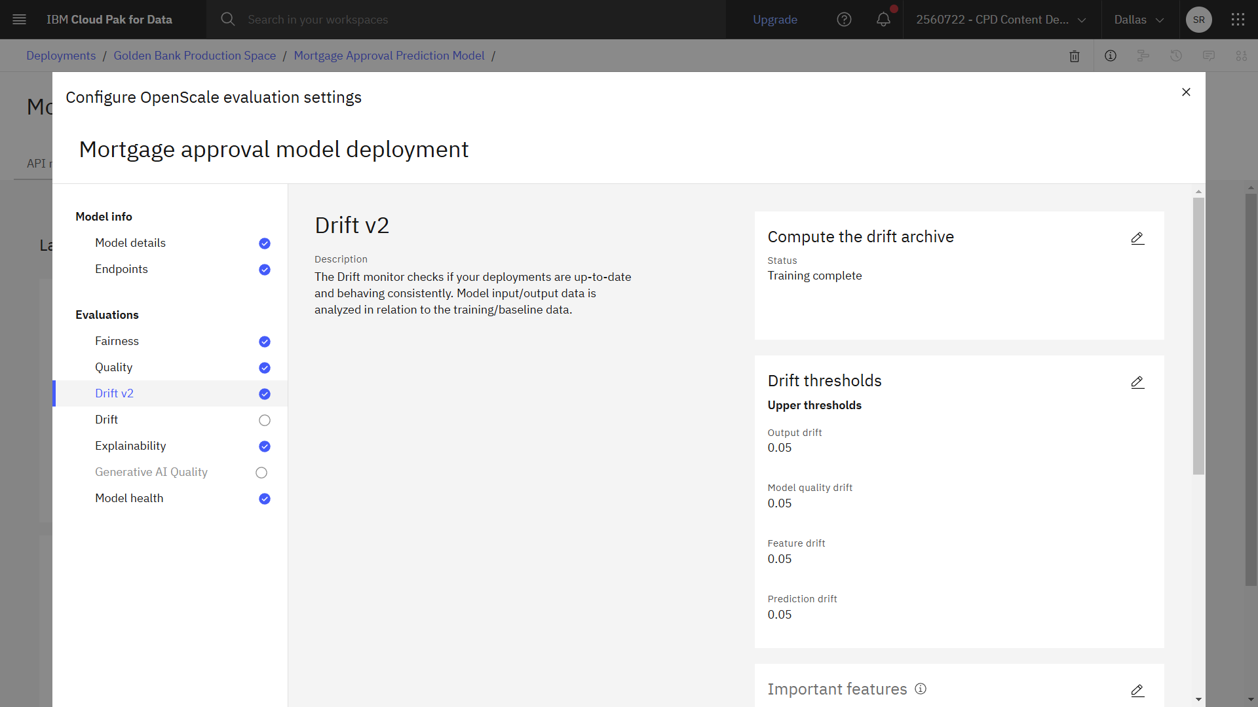Edit the Important features section
This screenshot has width=1258, height=707.
point(1137,691)
